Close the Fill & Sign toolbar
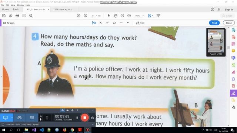 229,23
